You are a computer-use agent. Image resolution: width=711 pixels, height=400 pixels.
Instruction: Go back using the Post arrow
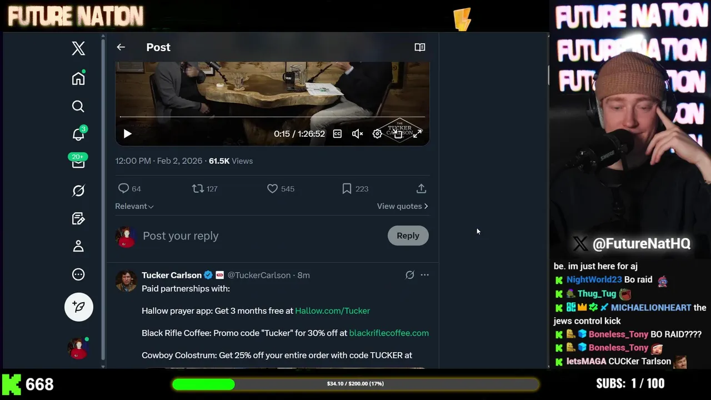point(121,47)
